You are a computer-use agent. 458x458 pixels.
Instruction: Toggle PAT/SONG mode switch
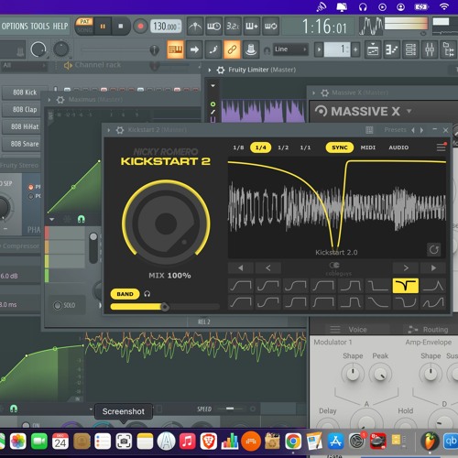(x=84, y=26)
